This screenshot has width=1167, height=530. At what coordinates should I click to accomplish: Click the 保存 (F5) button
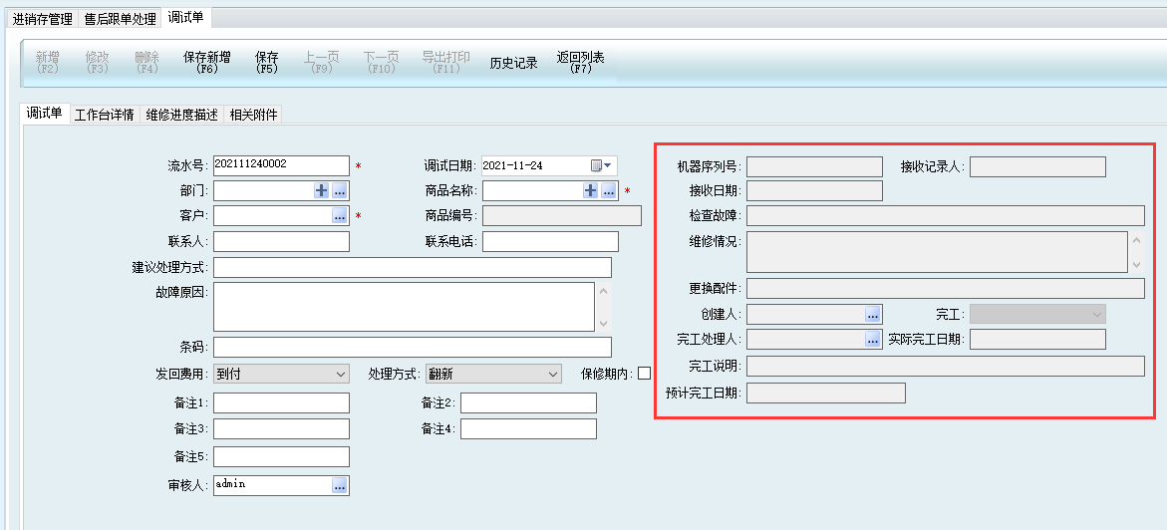point(267,63)
